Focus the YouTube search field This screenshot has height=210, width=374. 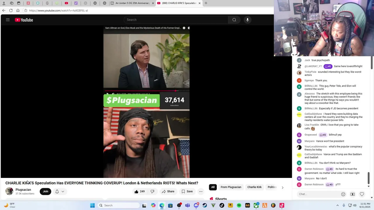pyautogui.click(x=176, y=20)
